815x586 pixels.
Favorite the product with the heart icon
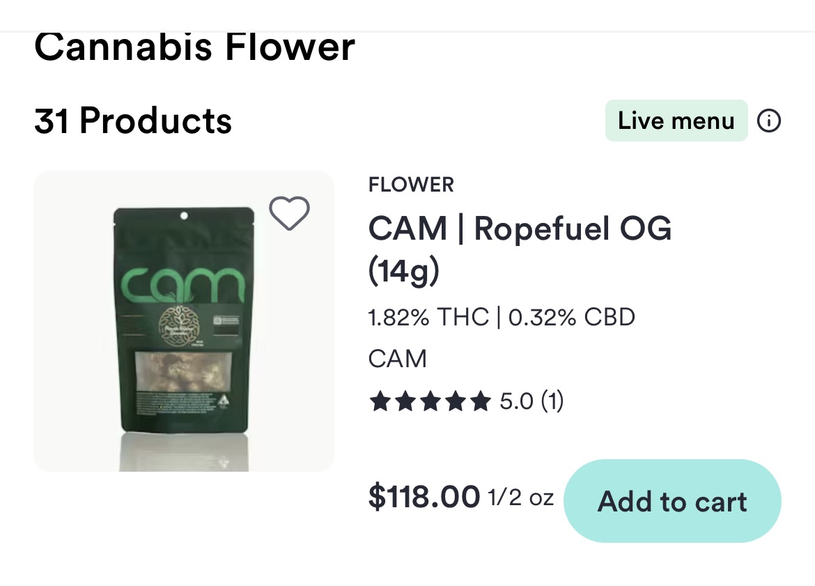[x=289, y=213]
